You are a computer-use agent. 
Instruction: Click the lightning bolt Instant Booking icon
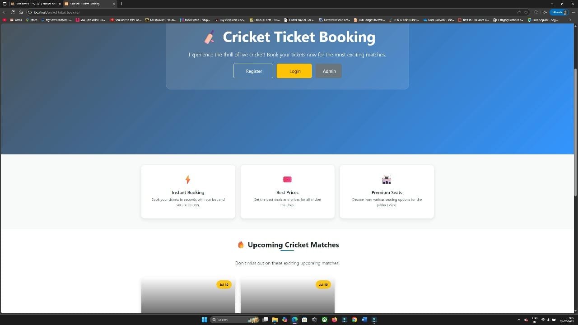point(188,180)
